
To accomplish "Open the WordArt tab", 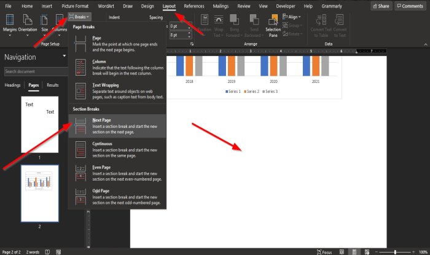I will click(106, 6).
